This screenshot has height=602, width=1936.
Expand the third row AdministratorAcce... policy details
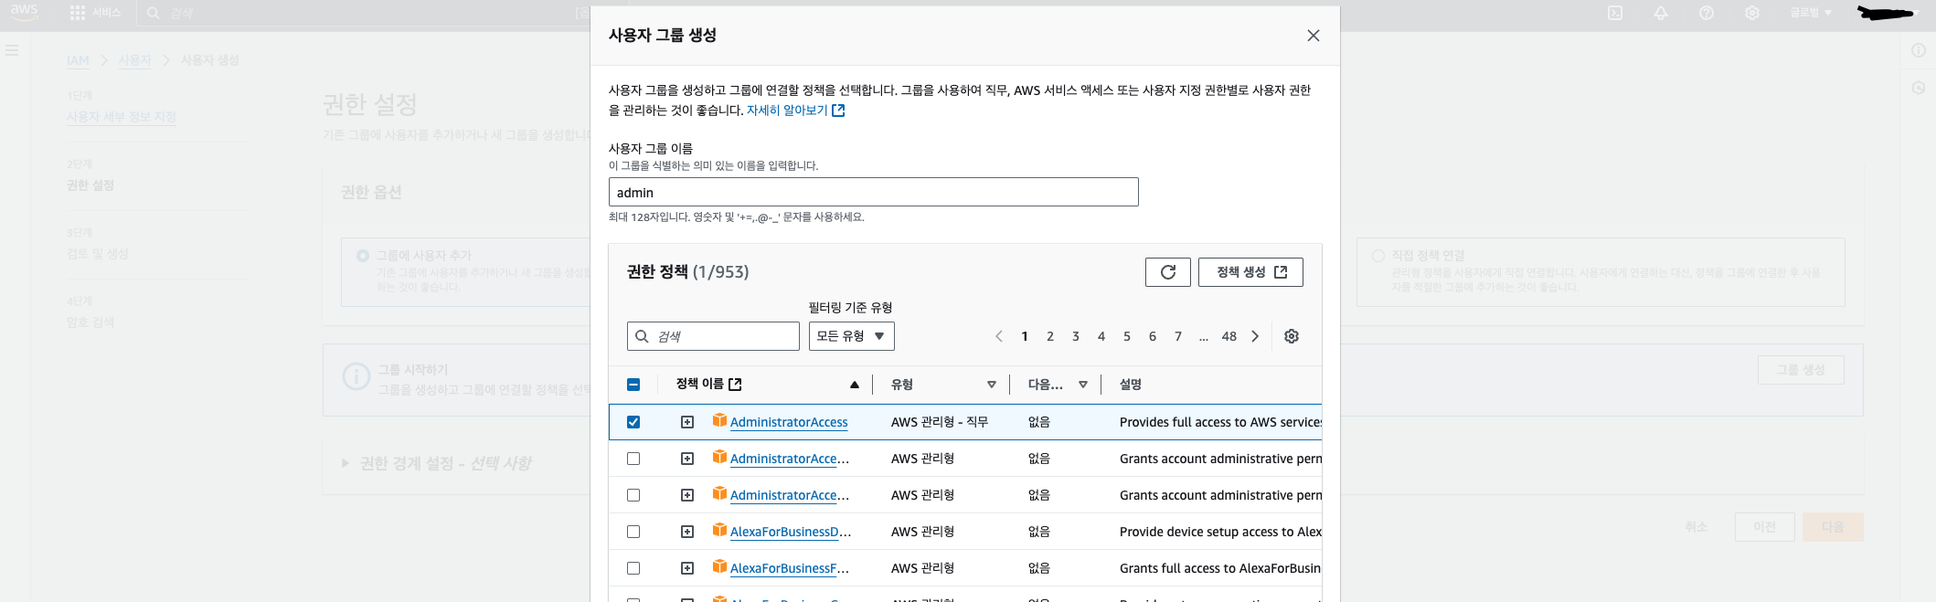coord(687,495)
